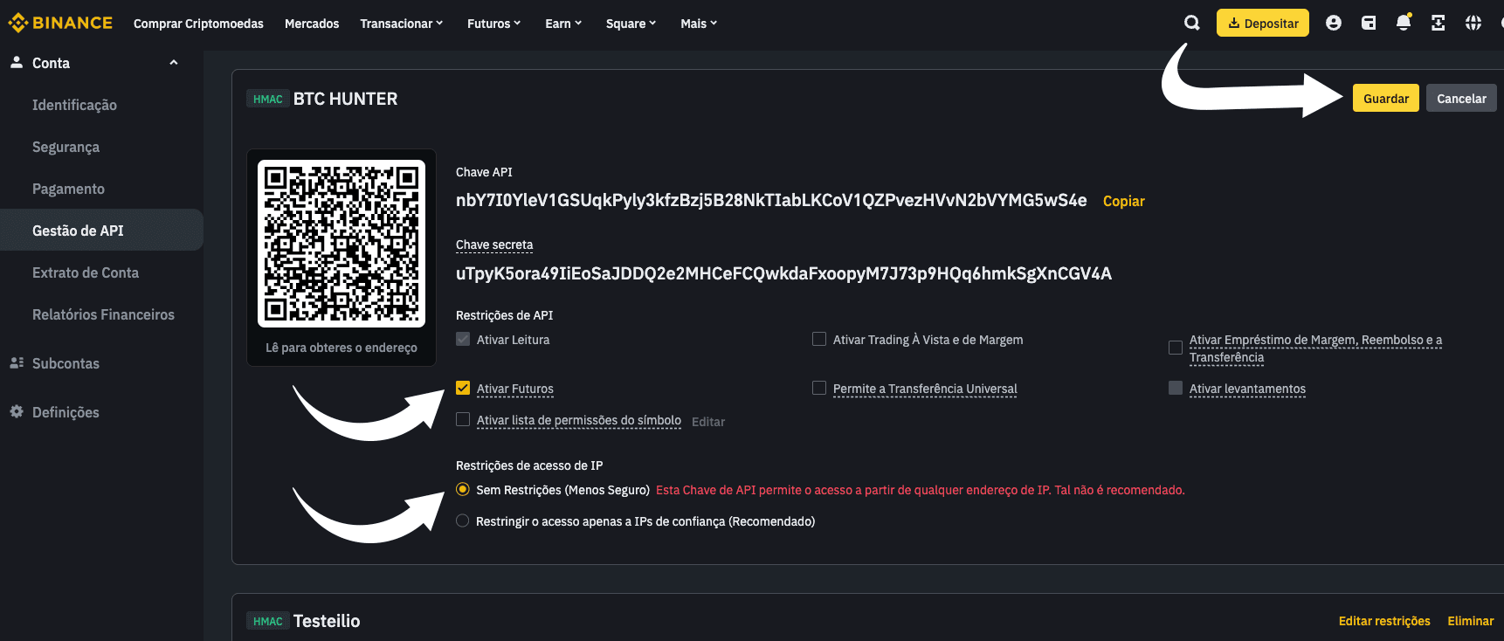This screenshot has height=641, width=1504.
Task: Collapse the Conta sidebar section
Action: [174, 63]
